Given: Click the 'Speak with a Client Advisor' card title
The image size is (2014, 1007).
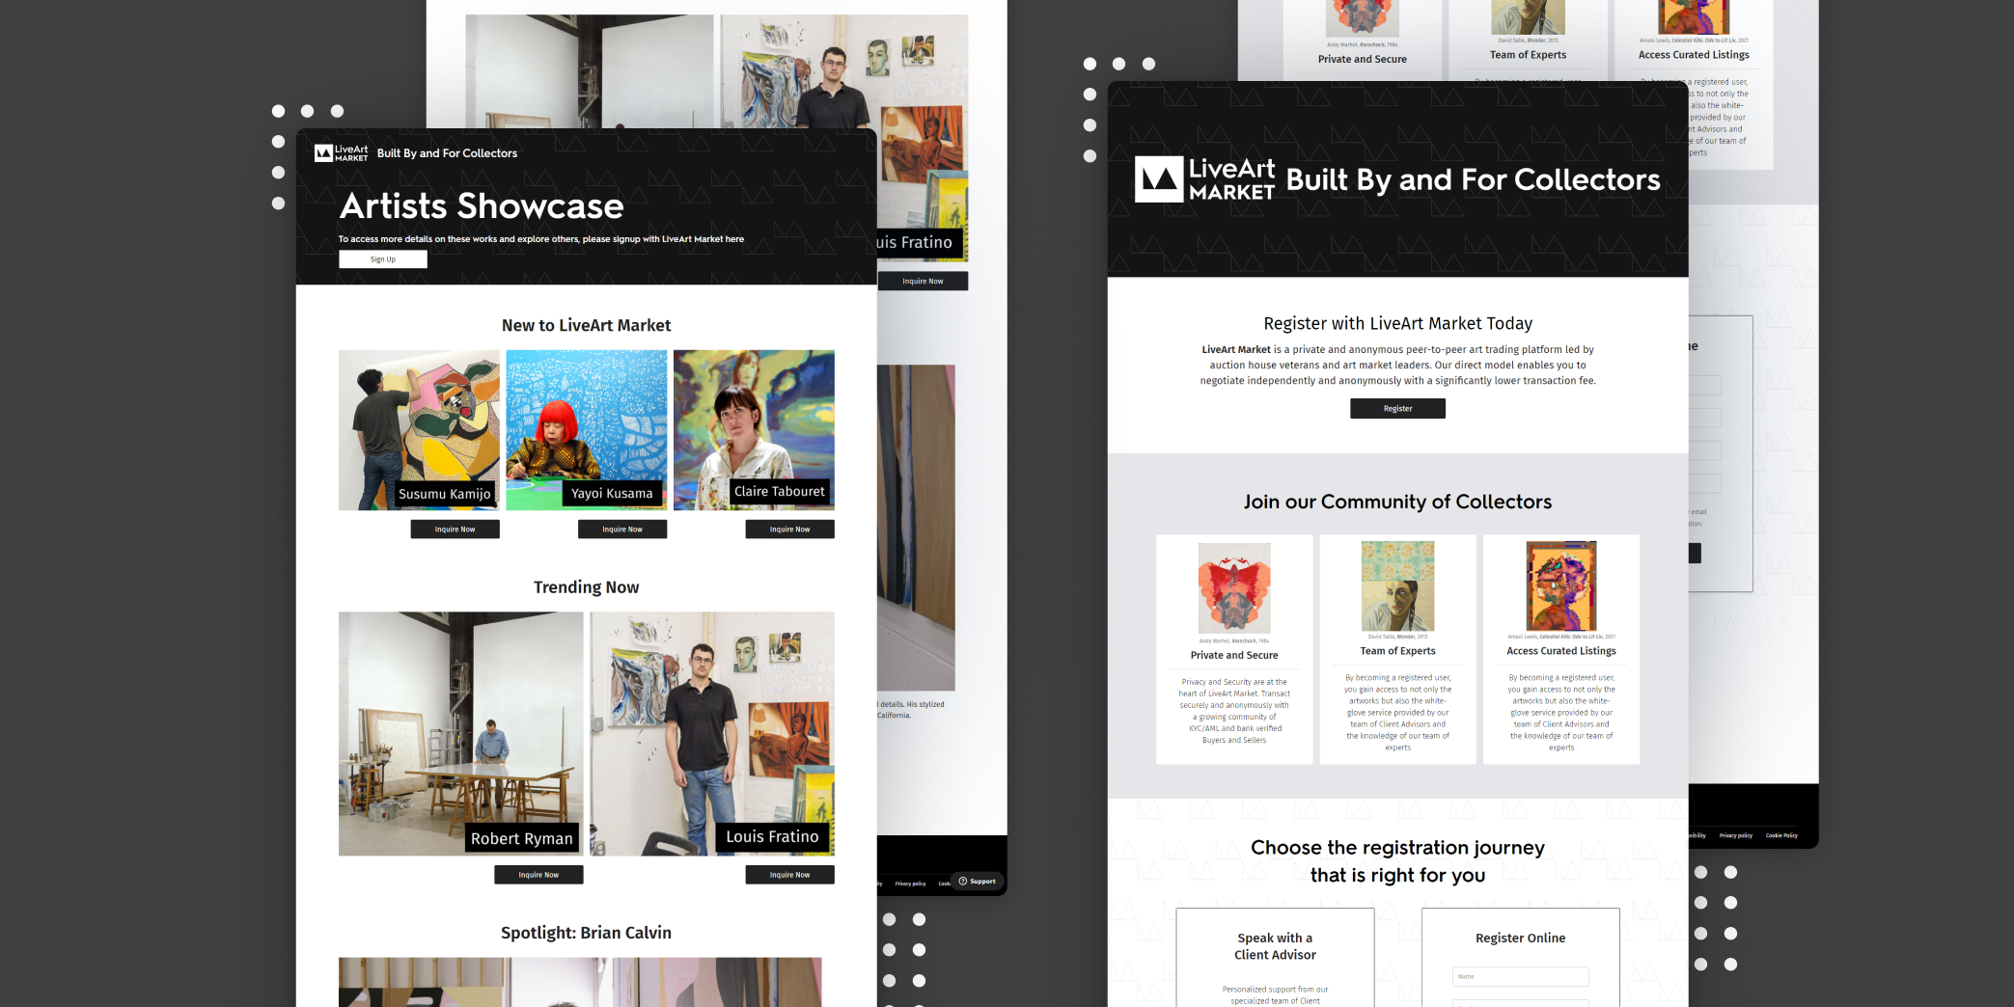Looking at the screenshot, I should [x=1275, y=946].
